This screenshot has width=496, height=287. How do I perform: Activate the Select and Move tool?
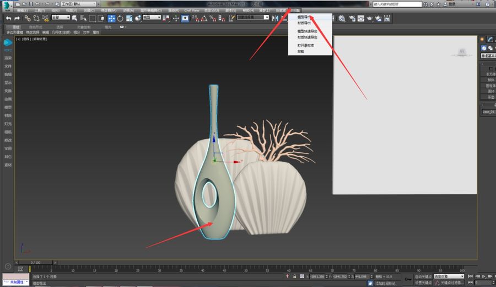coord(111,18)
